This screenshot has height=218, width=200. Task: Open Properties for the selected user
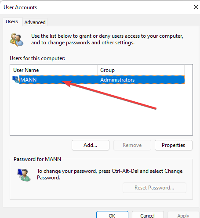(174, 145)
